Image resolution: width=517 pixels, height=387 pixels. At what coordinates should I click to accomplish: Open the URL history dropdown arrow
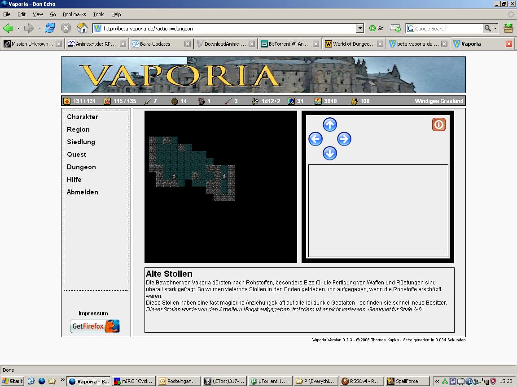point(360,28)
